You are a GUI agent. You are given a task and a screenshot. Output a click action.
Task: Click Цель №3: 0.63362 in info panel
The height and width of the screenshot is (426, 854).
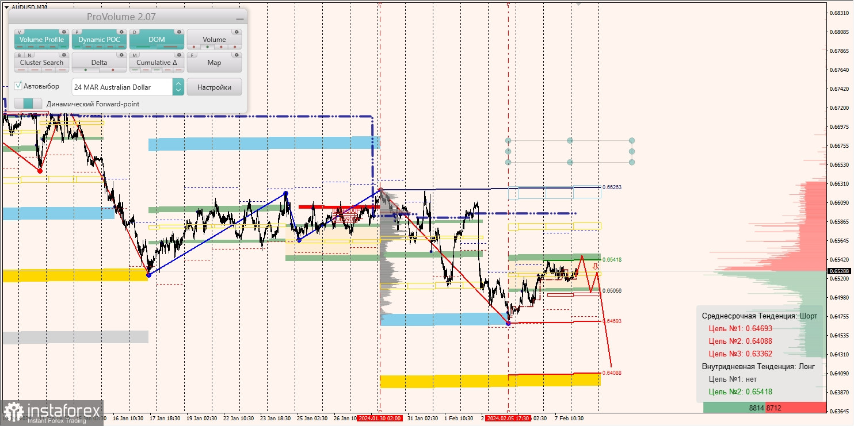(740, 354)
